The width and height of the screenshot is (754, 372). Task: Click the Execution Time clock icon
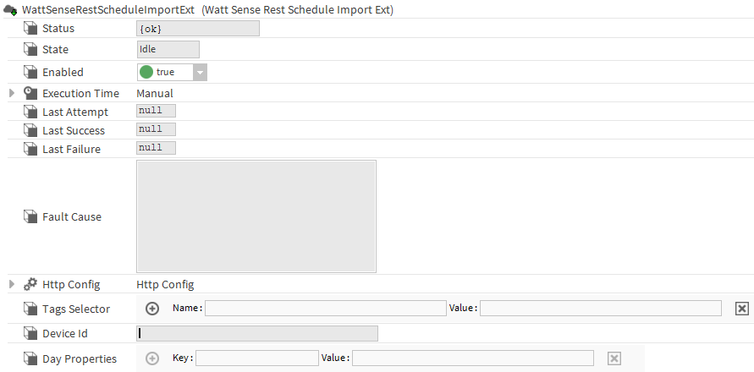click(30, 94)
